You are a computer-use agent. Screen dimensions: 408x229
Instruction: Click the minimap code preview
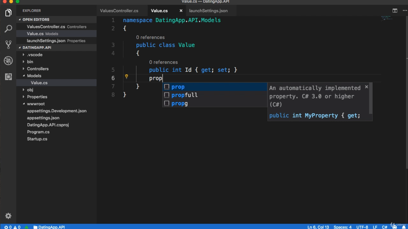tap(387, 18)
